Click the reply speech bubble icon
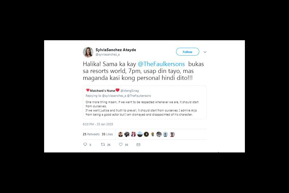Screen dimensions: 289x193 click(x=85, y=145)
